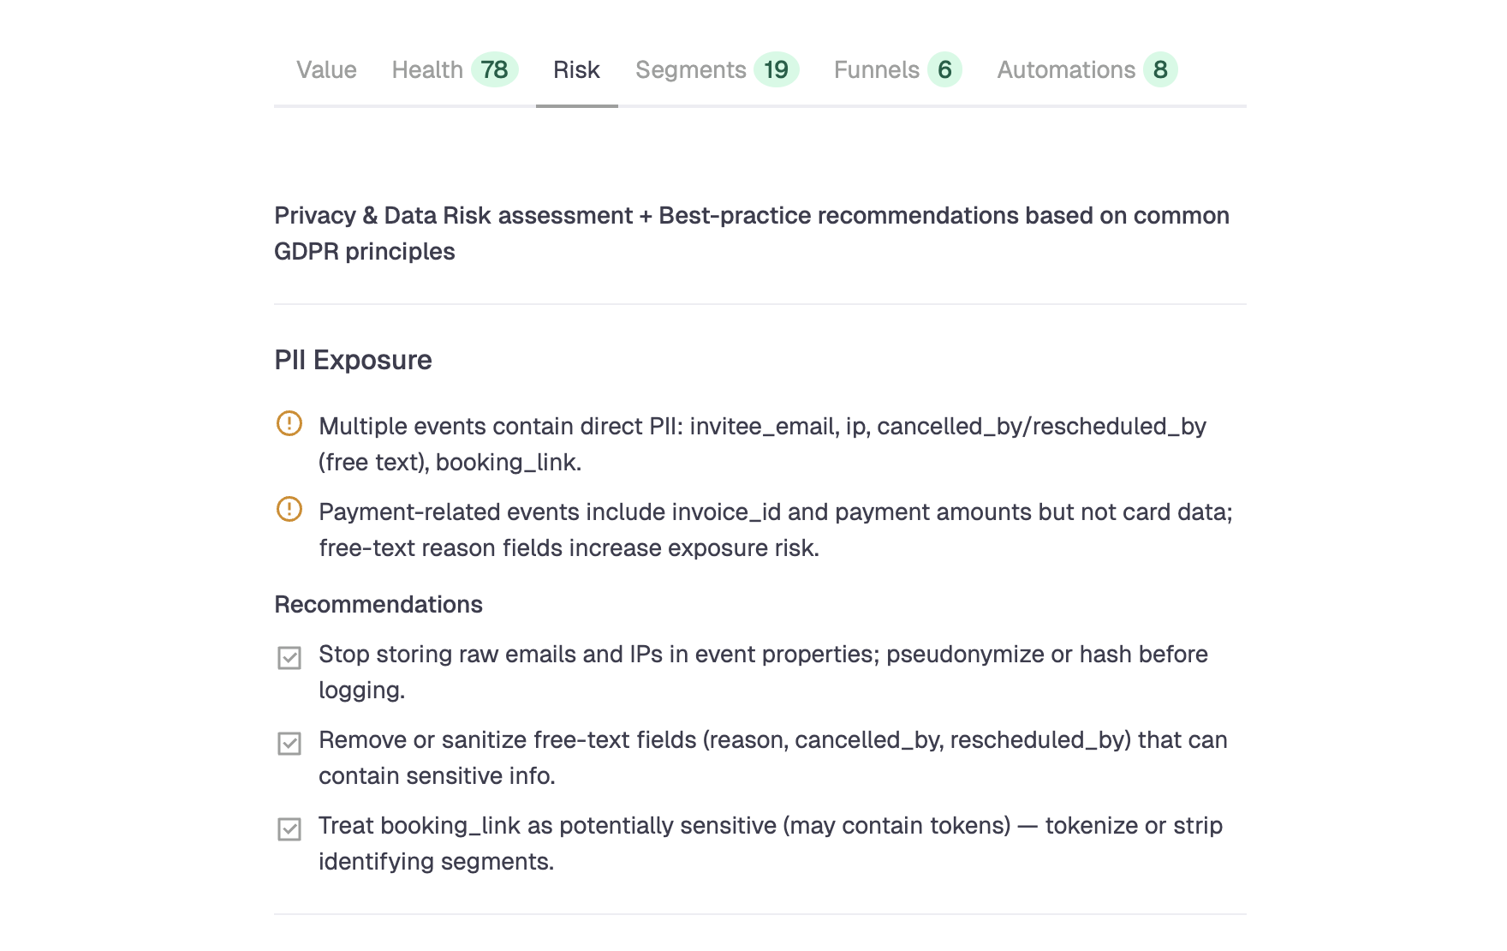Select the Risk tab
1507x951 pixels.
(576, 69)
